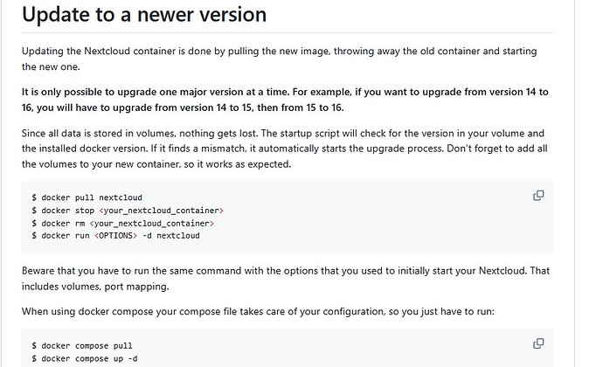Click the <your_nextcloud_container> placeholder after docker rm
The height and width of the screenshot is (367, 603).
pos(151,223)
